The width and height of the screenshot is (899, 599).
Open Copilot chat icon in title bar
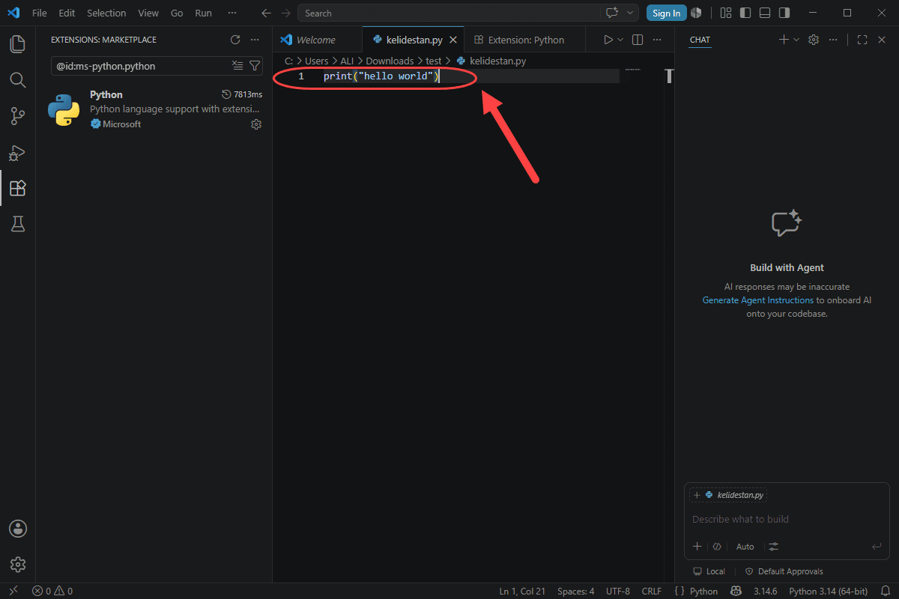(x=612, y=13)
